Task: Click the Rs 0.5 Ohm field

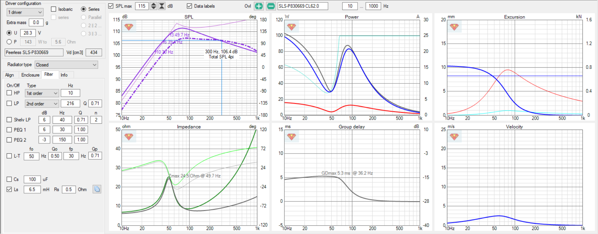Action: tap(69, 189)
